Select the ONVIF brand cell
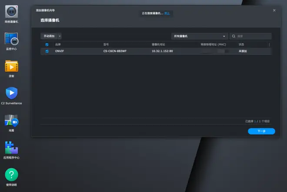The height and width of the screenshot is (192, 287). (60, 51)
